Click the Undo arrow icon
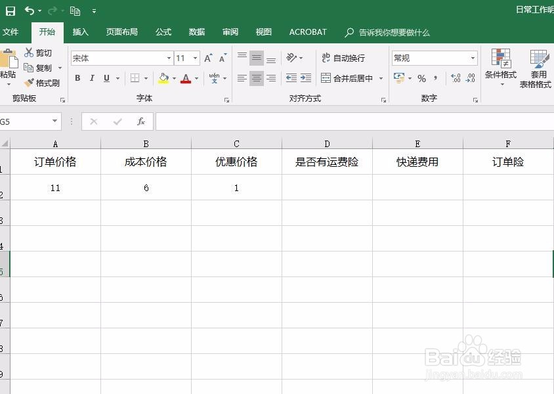This screenshot has height=394, width=554. pos(30,11)
